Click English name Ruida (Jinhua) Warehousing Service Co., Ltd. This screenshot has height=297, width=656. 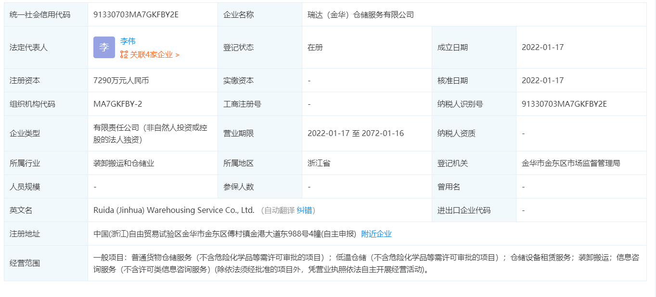pyautogui.click(x=174, y=210)
